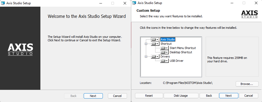Click the 'Custom Setup' heading text

(x=148, y=11)
